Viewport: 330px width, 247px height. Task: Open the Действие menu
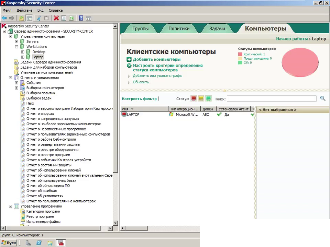click(24, 10)
